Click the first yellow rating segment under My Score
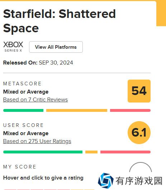 [77, 190]
